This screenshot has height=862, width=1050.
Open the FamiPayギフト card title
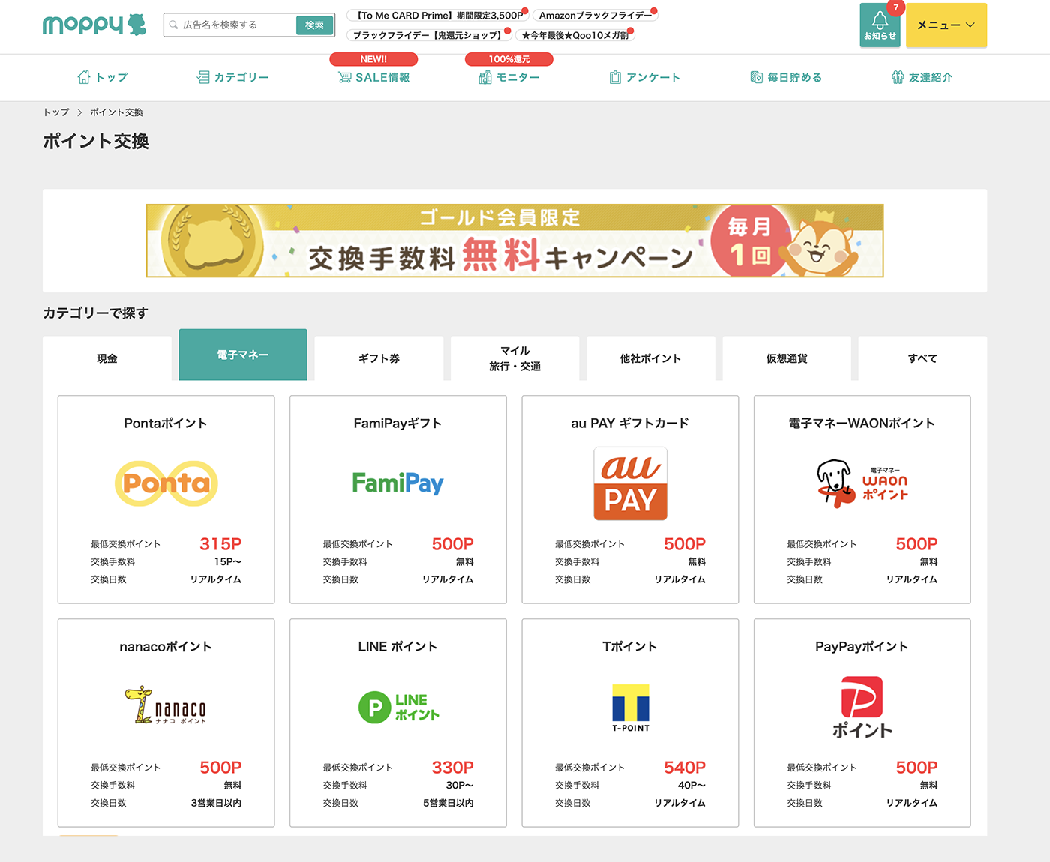coord(398,423)
